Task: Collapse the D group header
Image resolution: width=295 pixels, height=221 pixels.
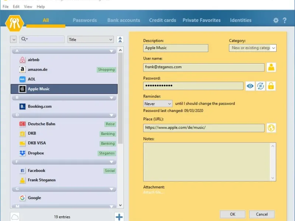Action: [64, 115]
